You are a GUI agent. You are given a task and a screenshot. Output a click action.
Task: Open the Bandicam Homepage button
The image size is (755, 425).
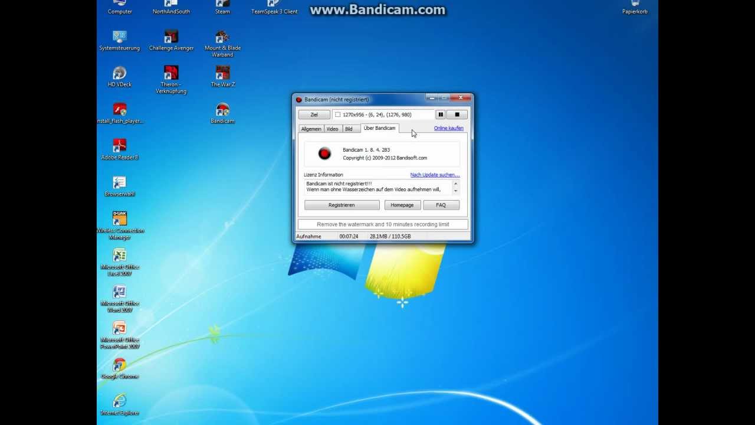[x=402, y=205]
